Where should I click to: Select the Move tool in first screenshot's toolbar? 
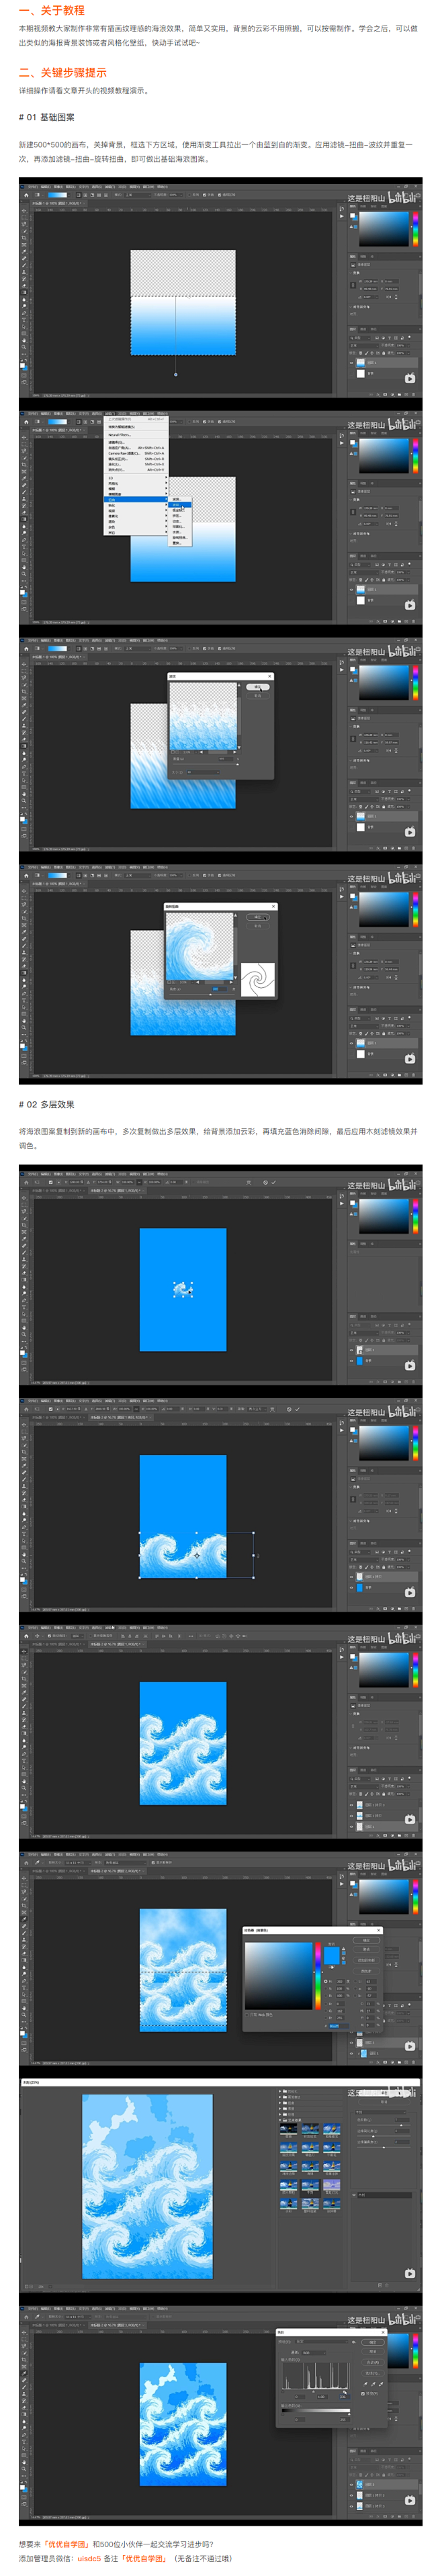point(24,211)
